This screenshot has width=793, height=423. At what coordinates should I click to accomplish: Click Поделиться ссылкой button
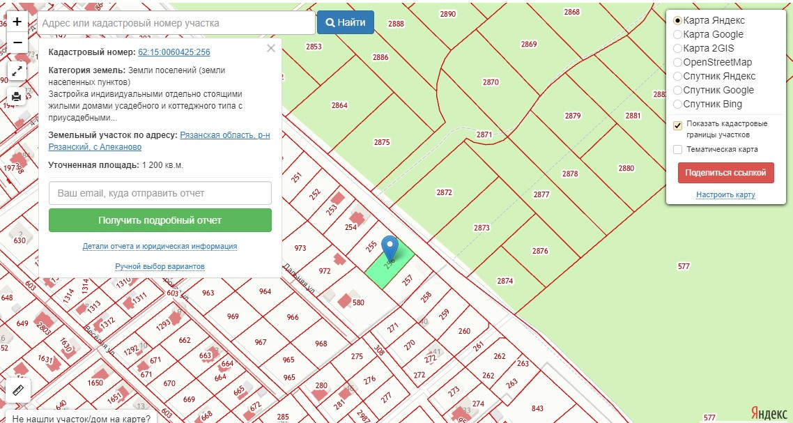tap(725, 173)
